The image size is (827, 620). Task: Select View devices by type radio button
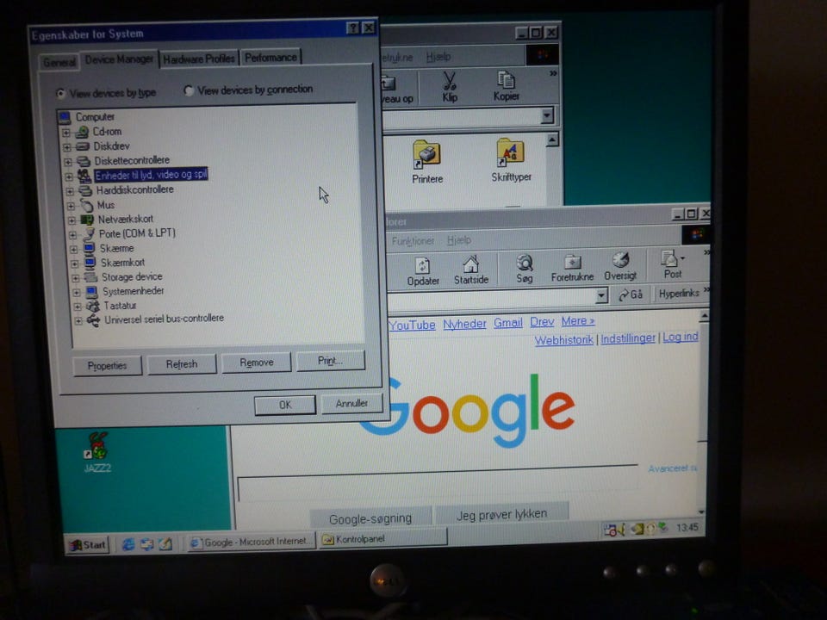coord(61,94)
